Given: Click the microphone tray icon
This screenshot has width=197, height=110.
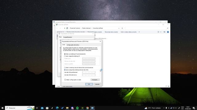Looking at the screenshot, I should (166, 108).
